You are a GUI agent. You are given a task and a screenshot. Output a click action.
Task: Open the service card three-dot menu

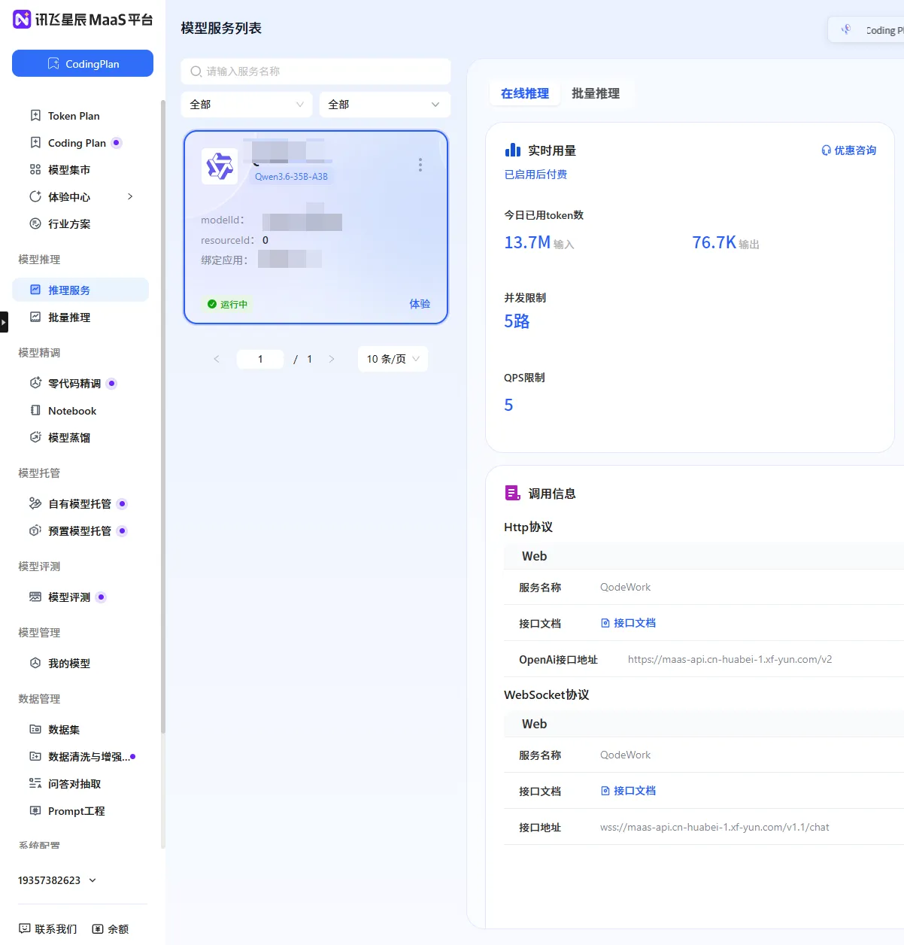[420, 165]
